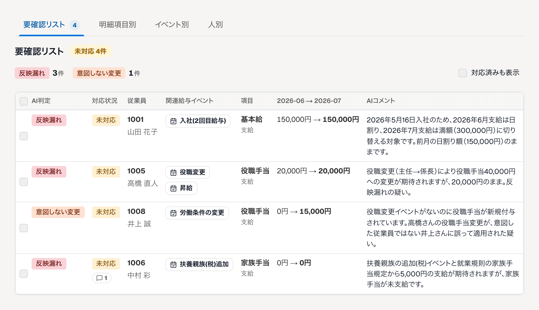Click the amount 0円 → 0円

coord(294,263)
